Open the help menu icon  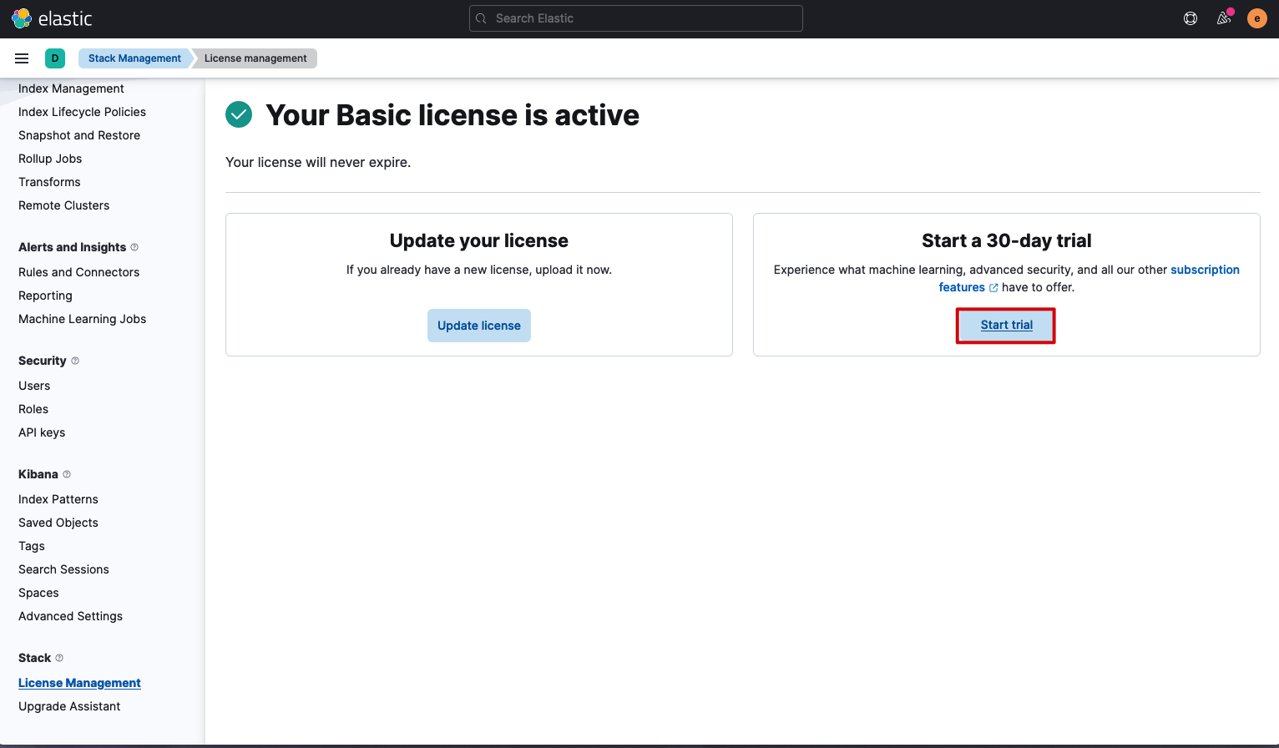coord(1191,18)
